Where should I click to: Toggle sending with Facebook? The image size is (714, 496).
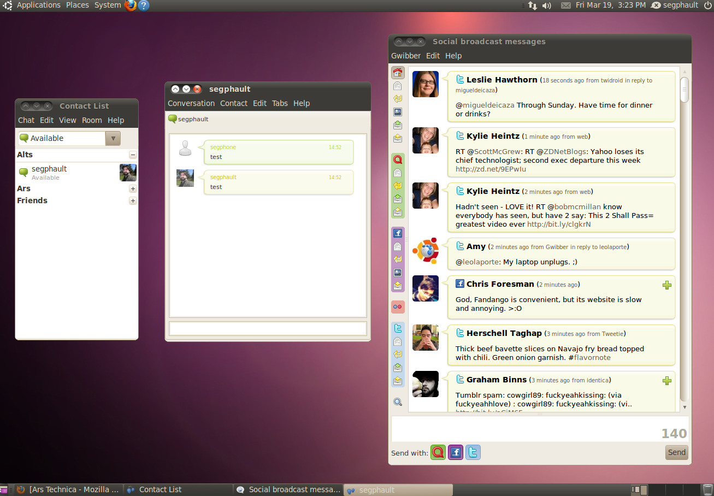pos(456,452)
